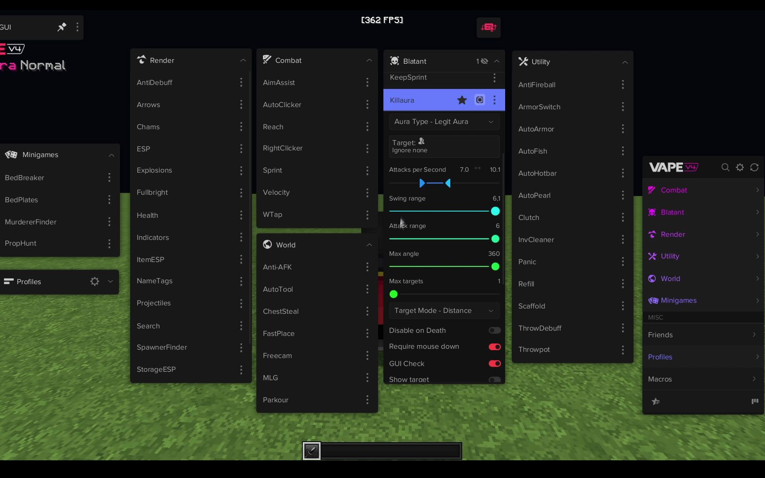The image size is (765, 478).
Task: Click the red icon button beside the FPS counter
Action: click(x=488, y=27)
